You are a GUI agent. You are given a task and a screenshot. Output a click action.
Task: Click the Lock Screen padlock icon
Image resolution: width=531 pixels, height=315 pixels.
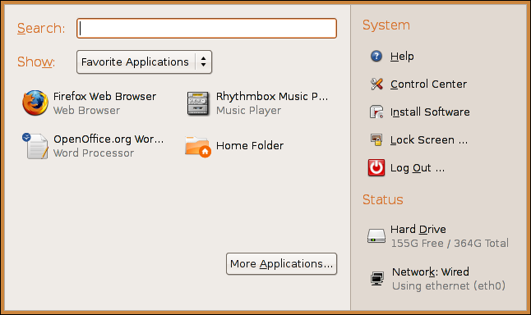(376, 139)
